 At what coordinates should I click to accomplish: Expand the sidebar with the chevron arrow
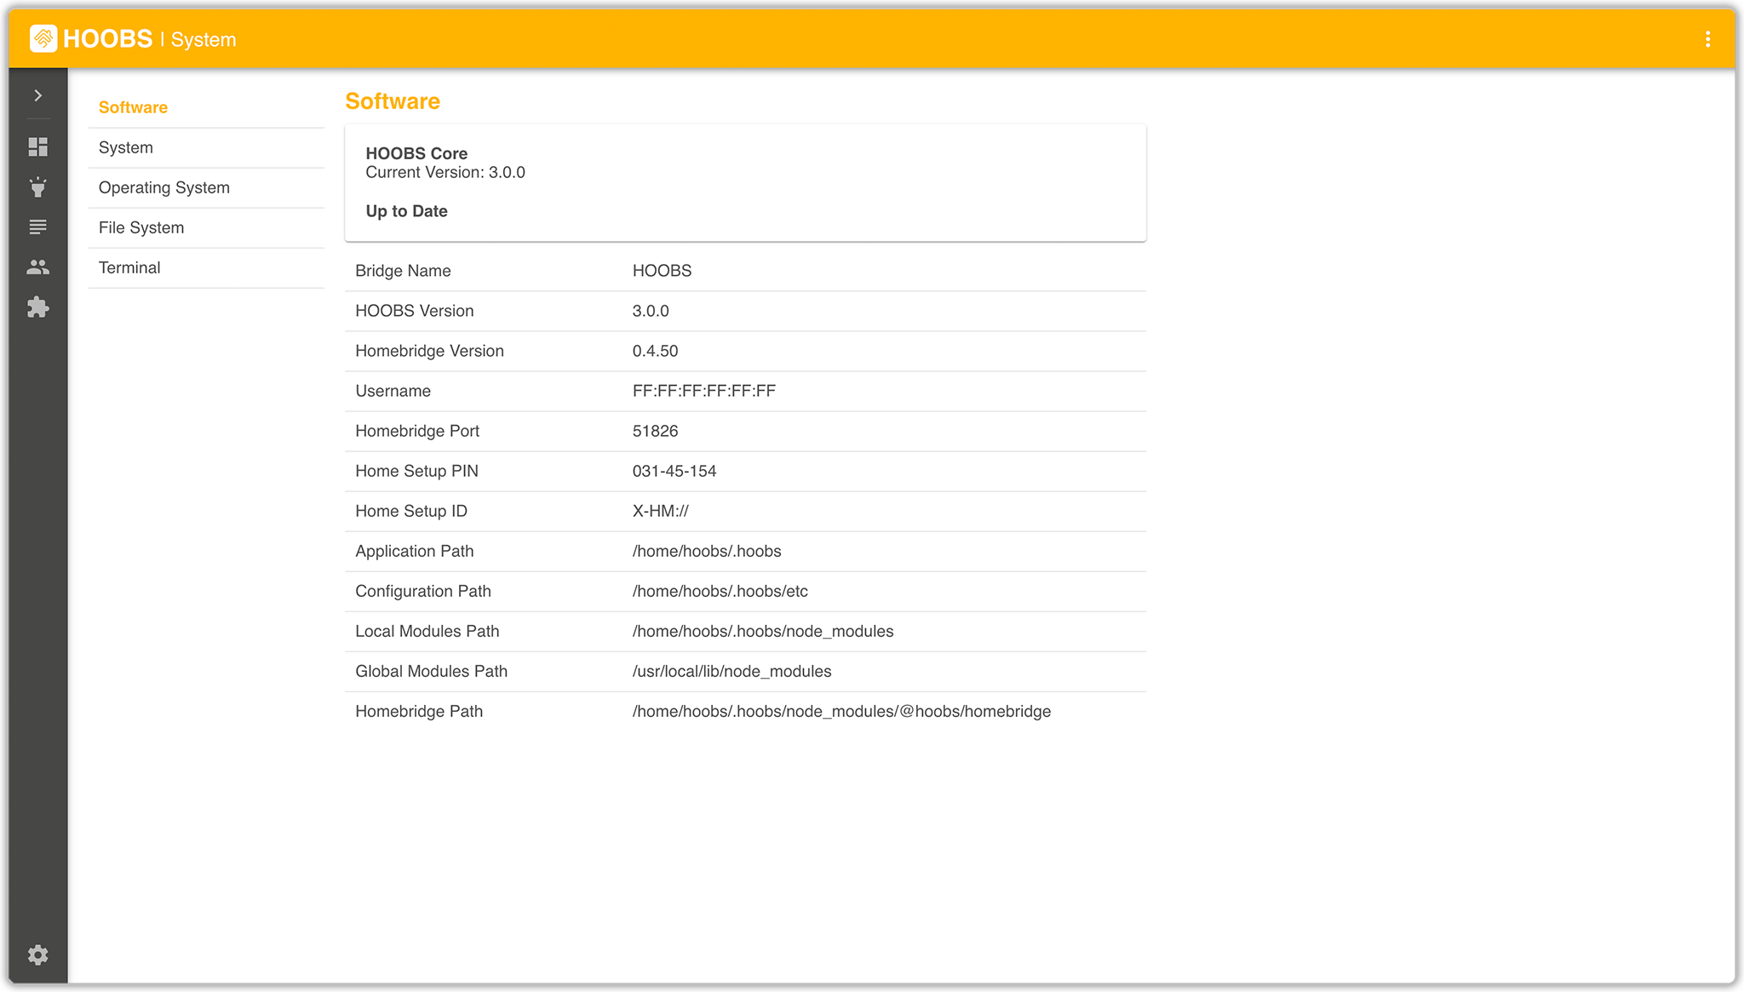(37, 95)
